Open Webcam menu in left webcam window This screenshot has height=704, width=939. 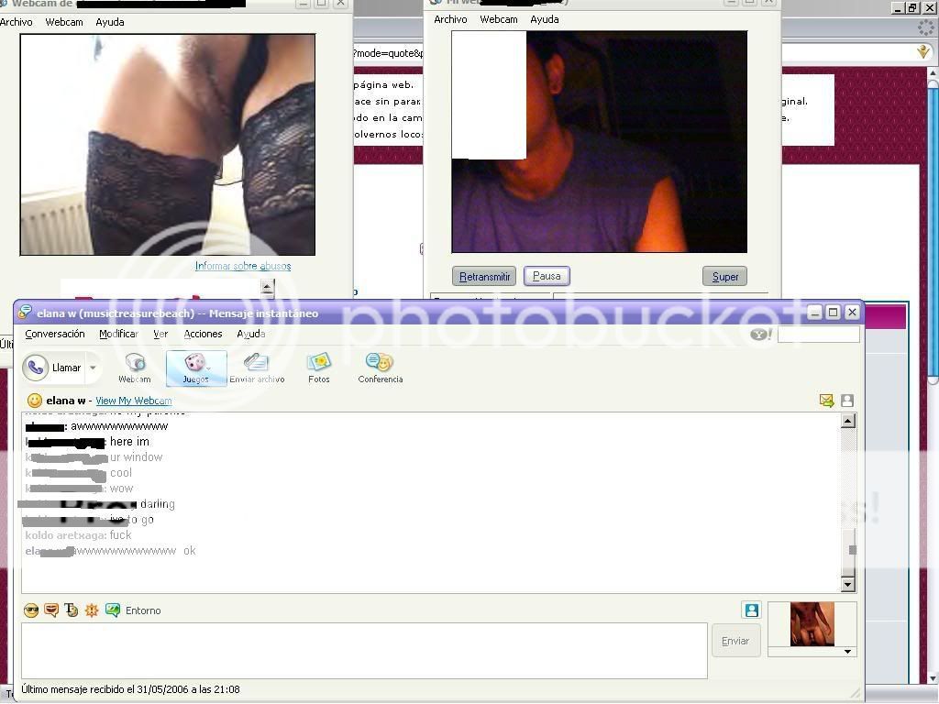click(64, 22)
